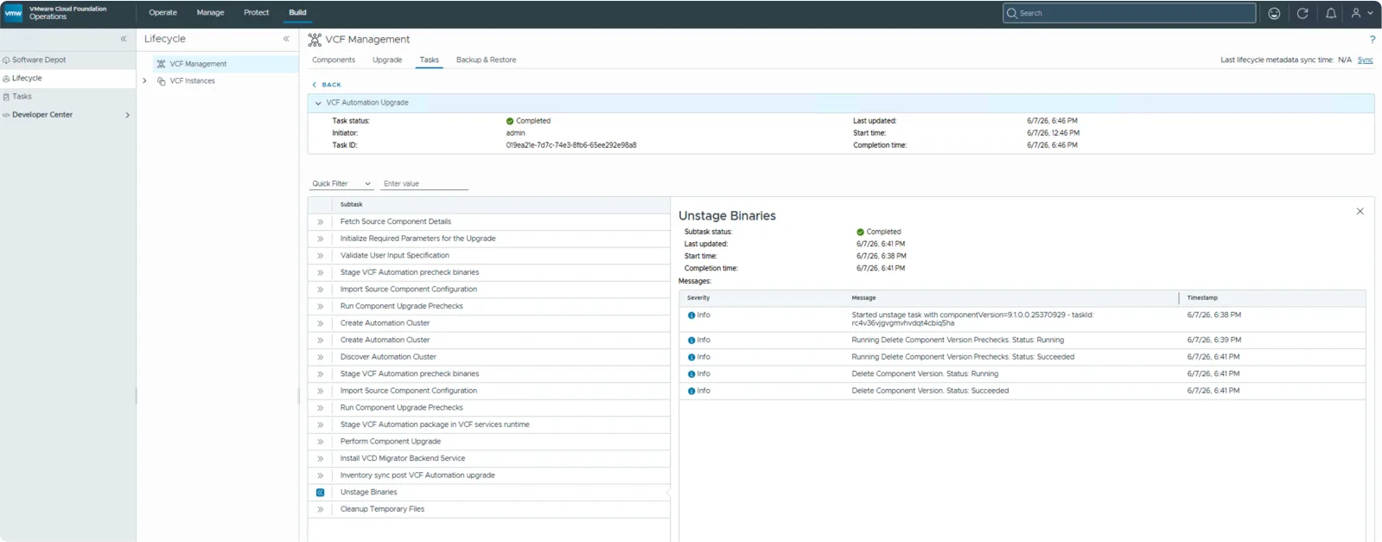Open the Build menu
1382x542 pixels.
point(297,13)
